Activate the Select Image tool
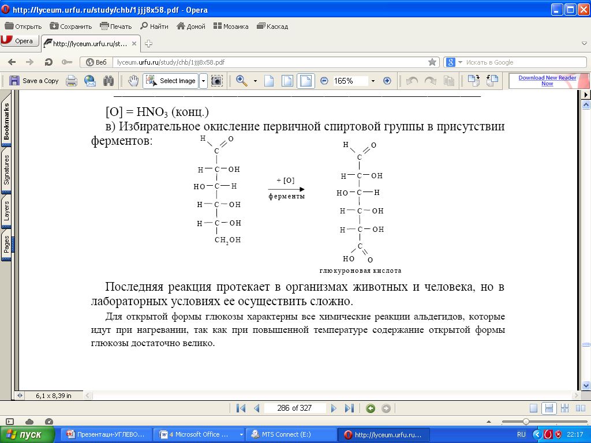Screen dimensions: 591x443 pyautogui.click(x=171, y=81)
